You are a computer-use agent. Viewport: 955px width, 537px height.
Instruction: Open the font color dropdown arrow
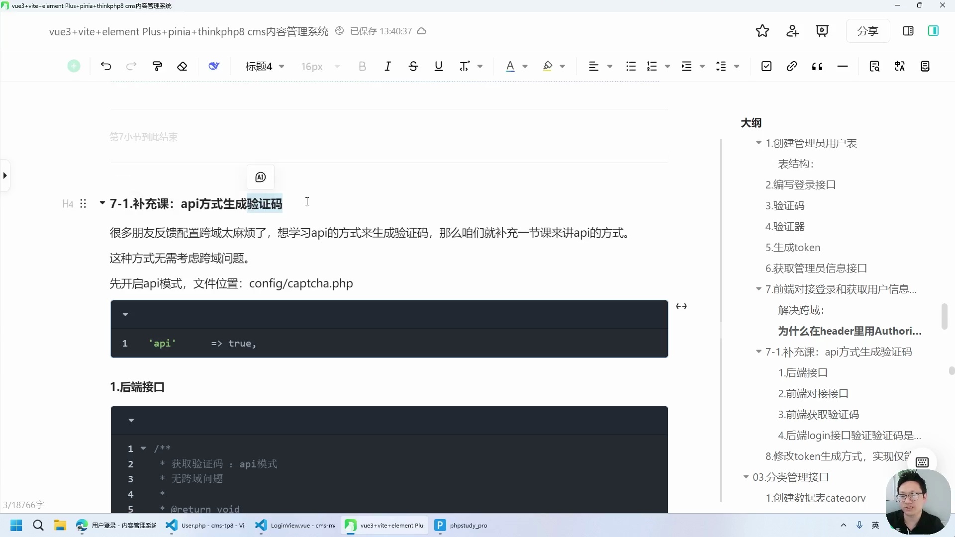click(525, 66)
